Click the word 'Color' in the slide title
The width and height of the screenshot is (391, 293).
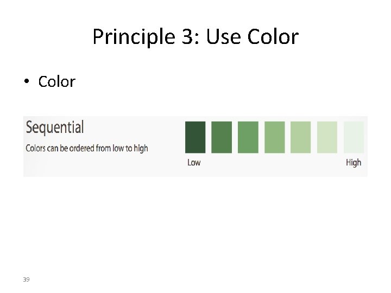(273, 37)
